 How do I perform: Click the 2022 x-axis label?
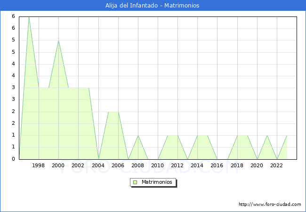276,165
